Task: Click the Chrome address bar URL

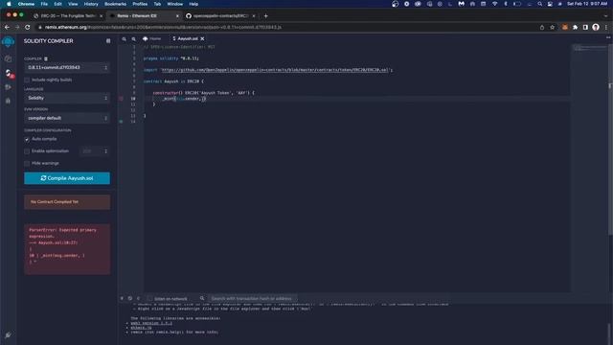Action: click(x=163, y=28)
